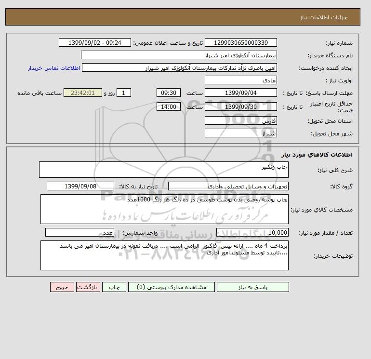Click the unit of measure field عدد
This screenshot has width=371, height=359.
point(79,232)
